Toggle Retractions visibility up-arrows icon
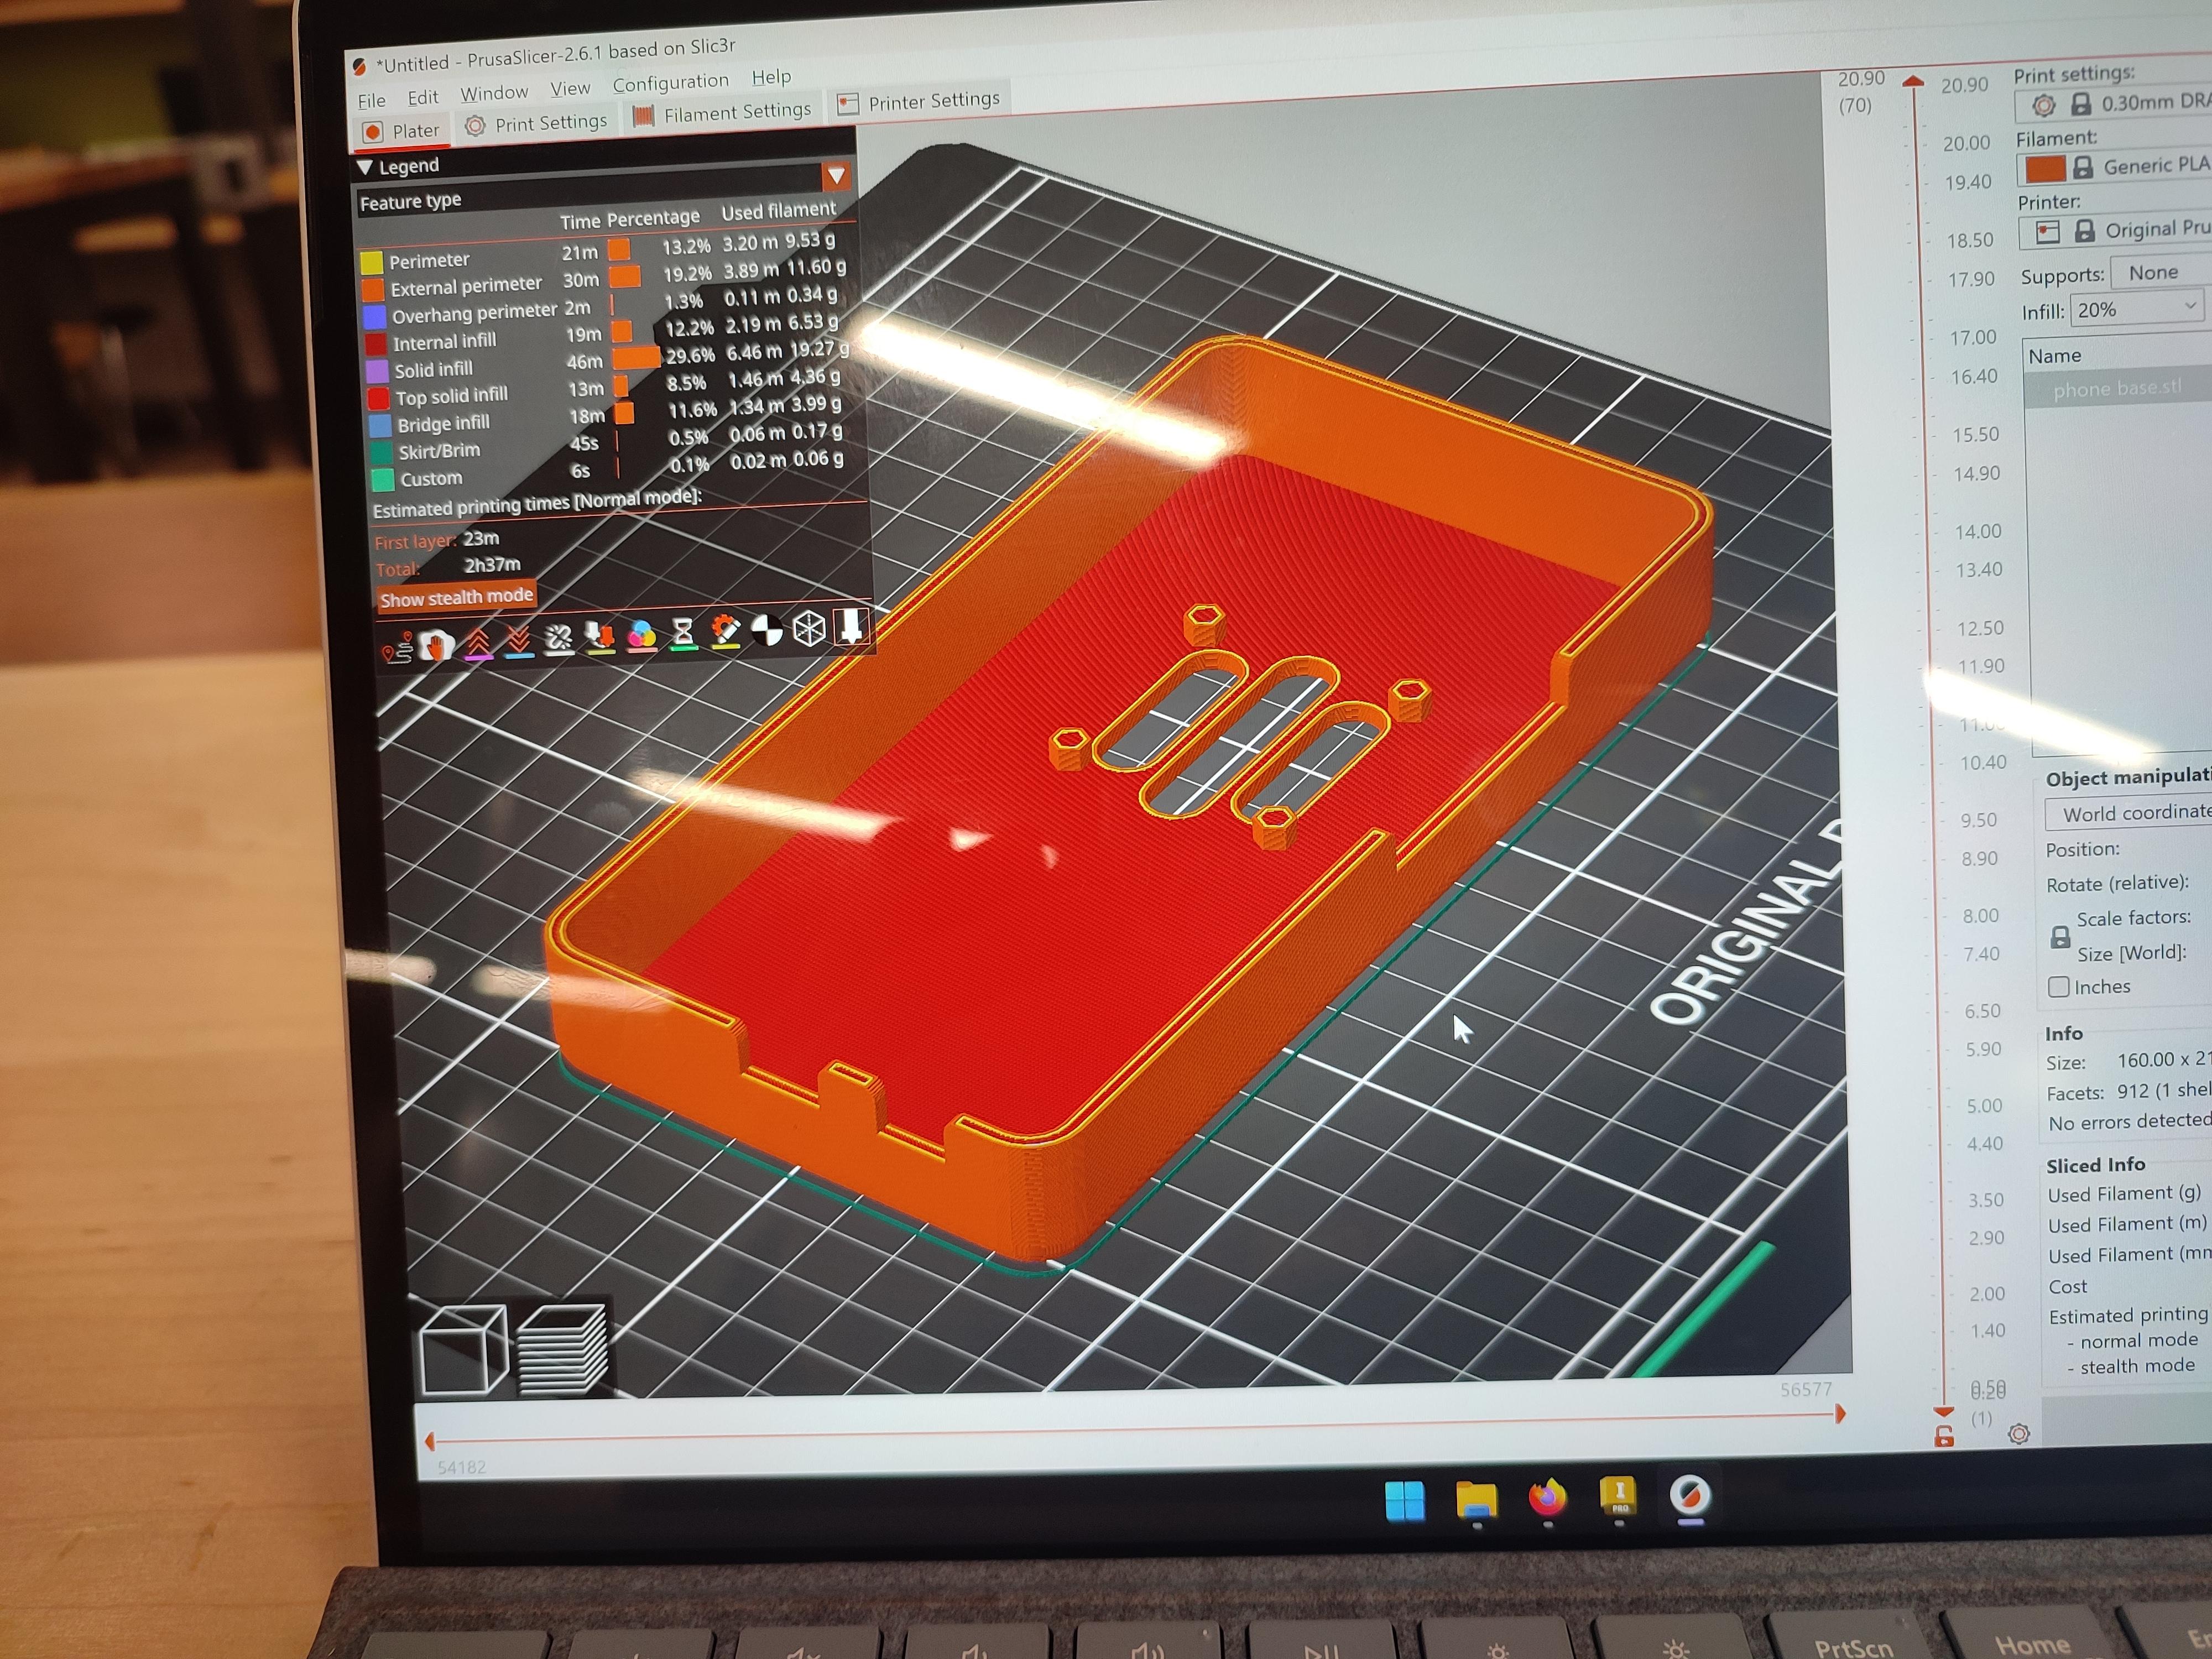Viewport: 2212px width, 1659px height. [x=478, y=643]
